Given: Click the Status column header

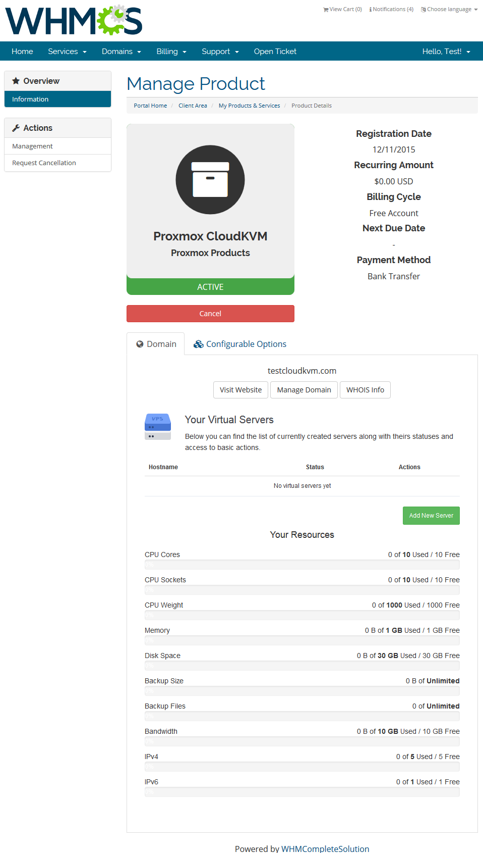Looking at the screenshot, I should pyautogui.click(x=315, y=467).
